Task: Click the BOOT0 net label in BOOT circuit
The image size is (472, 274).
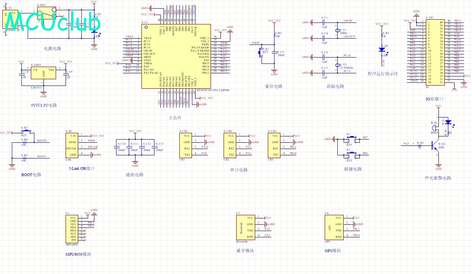Action: tap(42, 141)
